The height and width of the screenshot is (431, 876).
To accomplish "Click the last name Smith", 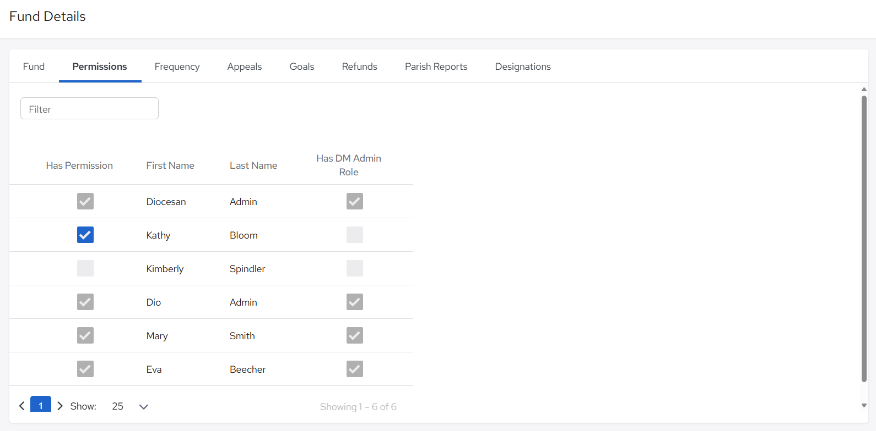I will click(242, 336).
